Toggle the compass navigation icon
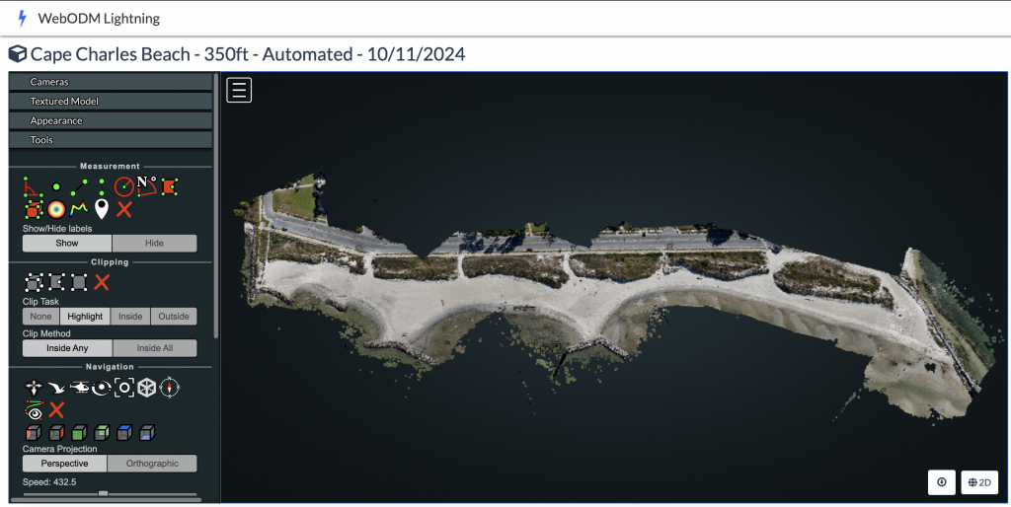This screenshot has height=507, width=1011. (x=170, y=387)
